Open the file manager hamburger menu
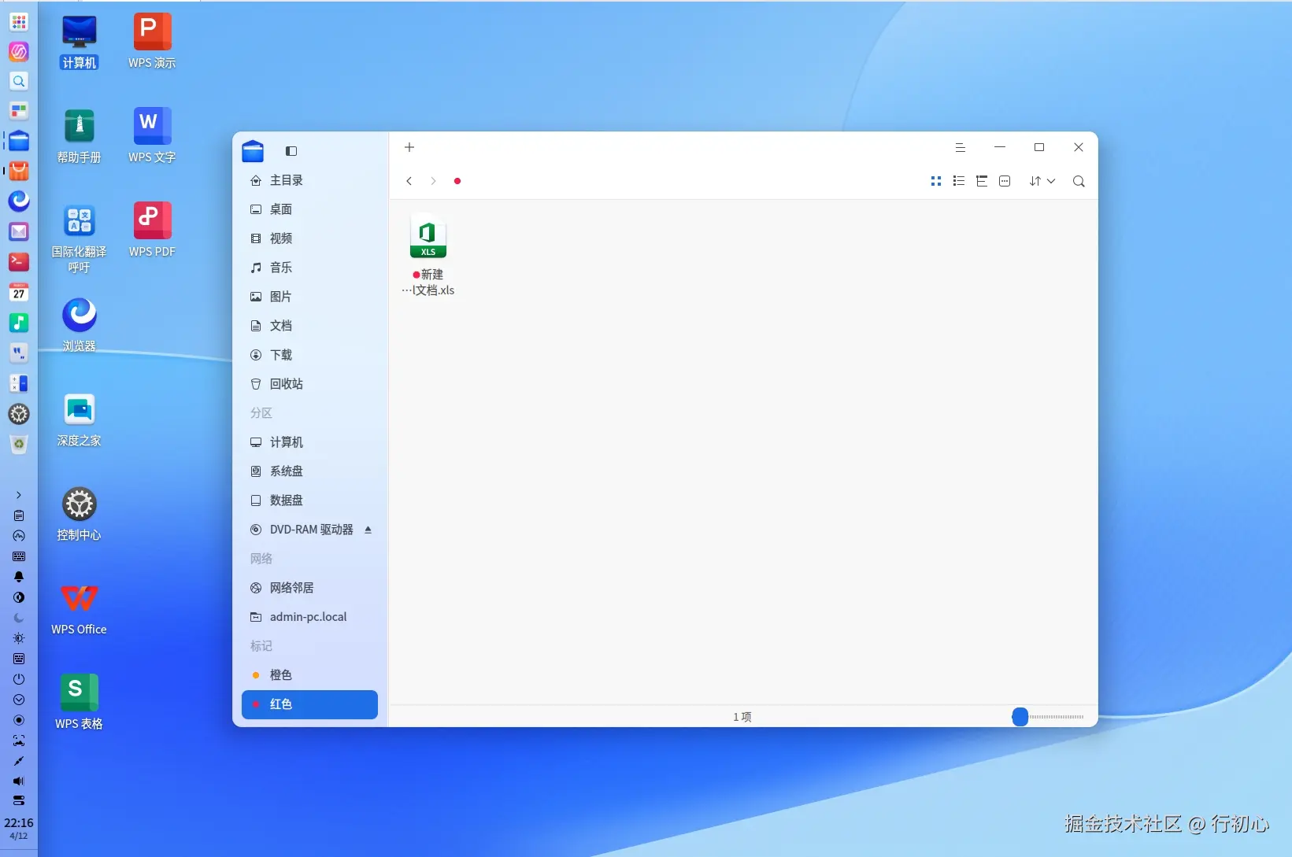This screenshot has width=1292, height=857. [x=961, y=147]
